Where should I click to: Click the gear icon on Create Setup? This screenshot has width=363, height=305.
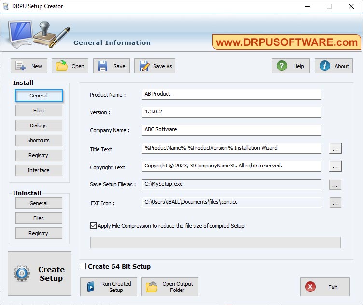tap(22, 274)
